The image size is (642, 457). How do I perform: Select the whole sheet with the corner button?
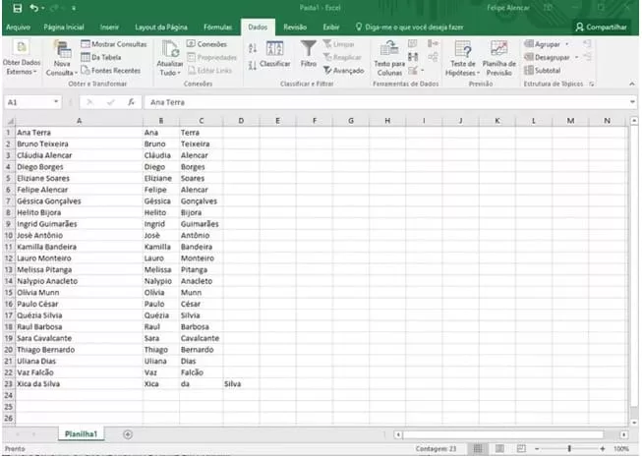[x=9, y=121]
